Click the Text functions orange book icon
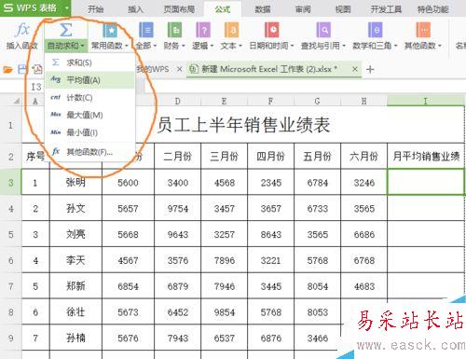 coord(231,30)
